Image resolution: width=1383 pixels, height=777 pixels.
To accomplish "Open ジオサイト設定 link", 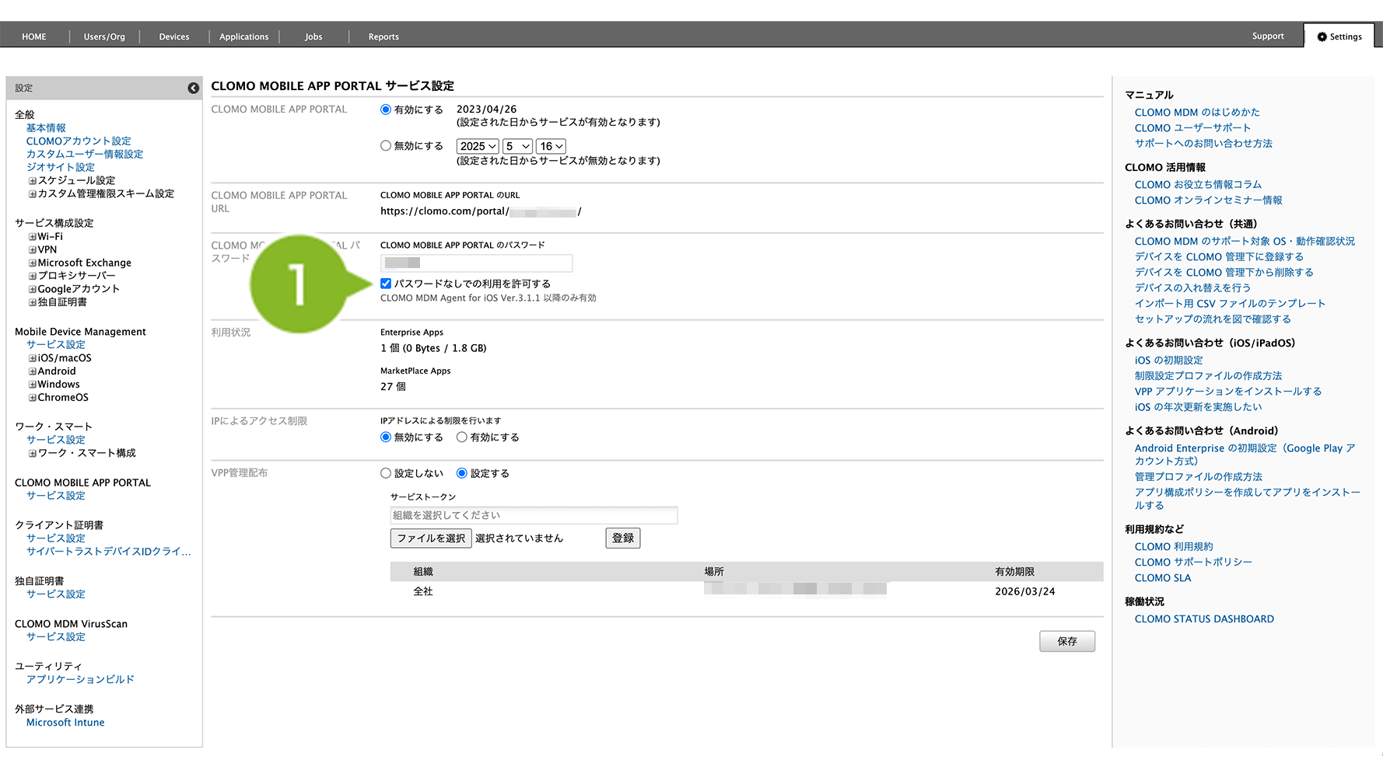I will pyautogui.click(x=61, y=168).
